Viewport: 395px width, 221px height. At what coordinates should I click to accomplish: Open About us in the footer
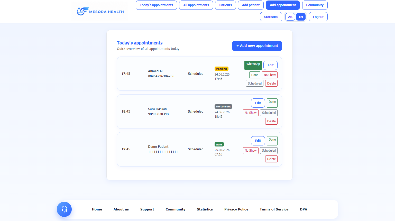[x=121, y=209]
